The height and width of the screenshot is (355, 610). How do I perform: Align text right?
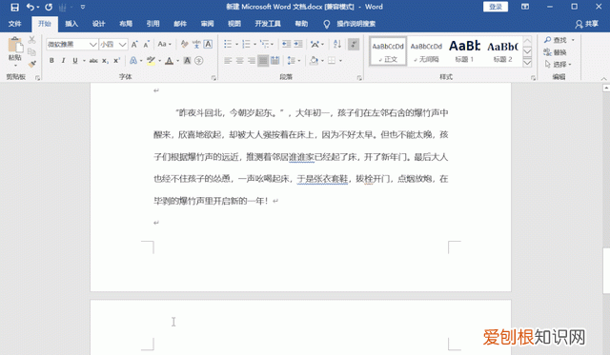point(252,61)
